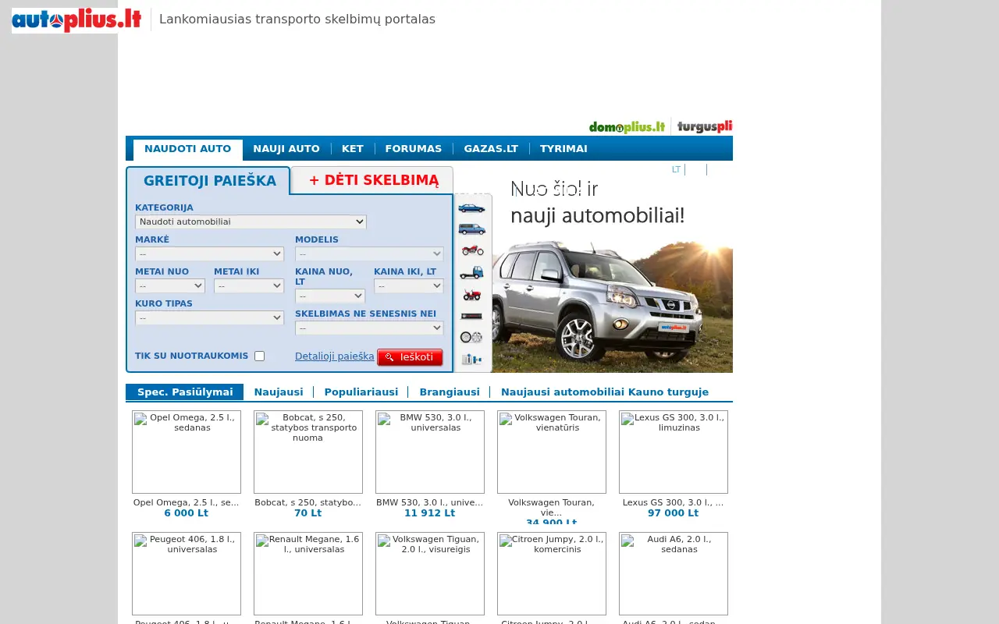The image size is (999, 624).
Task: Open the car audio category icon
Action: 471,316
